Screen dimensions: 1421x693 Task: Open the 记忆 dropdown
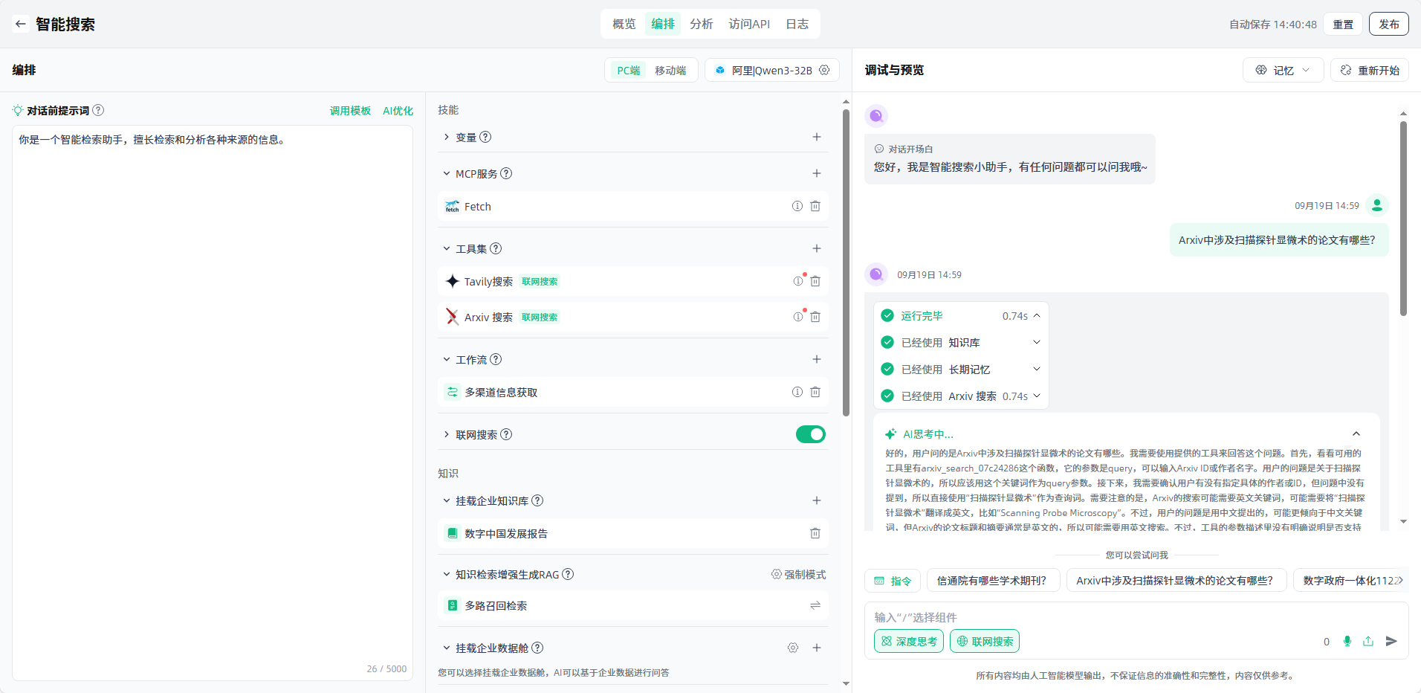pyautogui.click(x=1283, y=70)
